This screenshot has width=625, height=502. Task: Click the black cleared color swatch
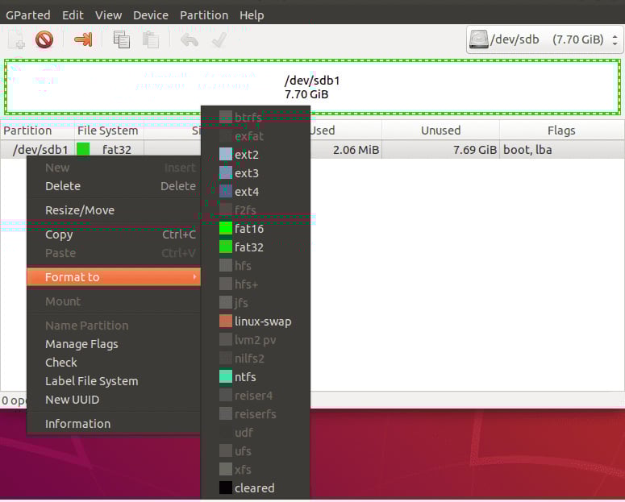(x=226, y=487)
